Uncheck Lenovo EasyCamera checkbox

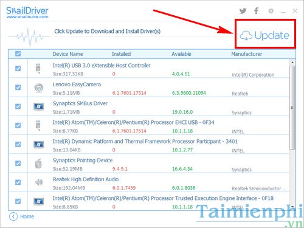tap(18, 88)
